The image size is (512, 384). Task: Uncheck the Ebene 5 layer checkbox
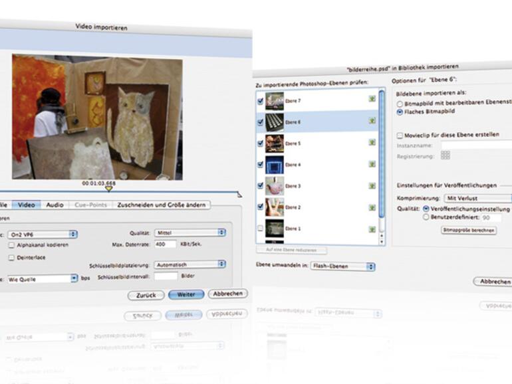(260, 144)
